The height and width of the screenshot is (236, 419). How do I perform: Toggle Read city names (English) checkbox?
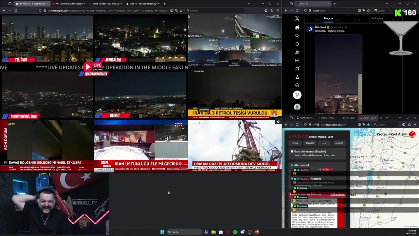pyautogui.click(x=292, y=151)
